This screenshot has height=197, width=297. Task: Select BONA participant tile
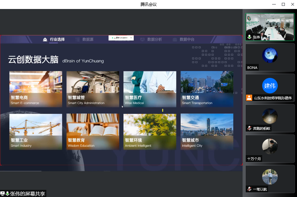point(270,57)
